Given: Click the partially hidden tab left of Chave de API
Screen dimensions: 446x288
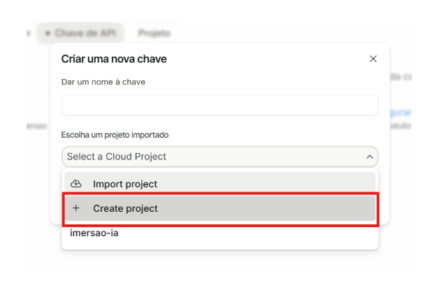Looking at the screenshot, I should pos(28,33).
